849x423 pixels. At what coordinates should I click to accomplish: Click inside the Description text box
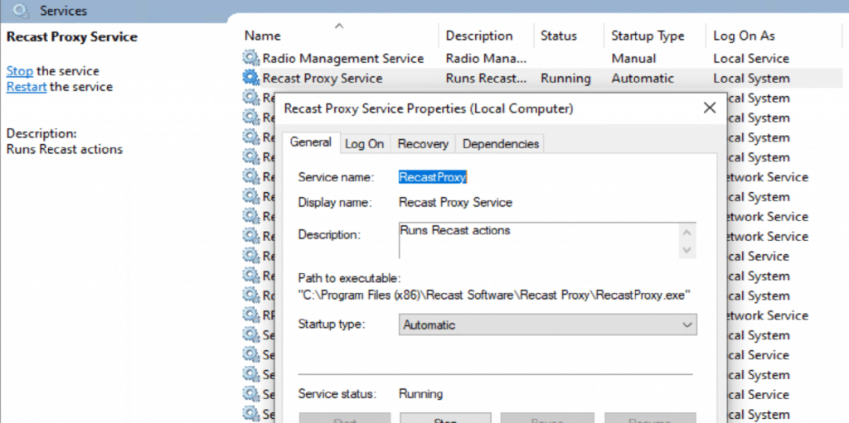(x=539, y=240)
